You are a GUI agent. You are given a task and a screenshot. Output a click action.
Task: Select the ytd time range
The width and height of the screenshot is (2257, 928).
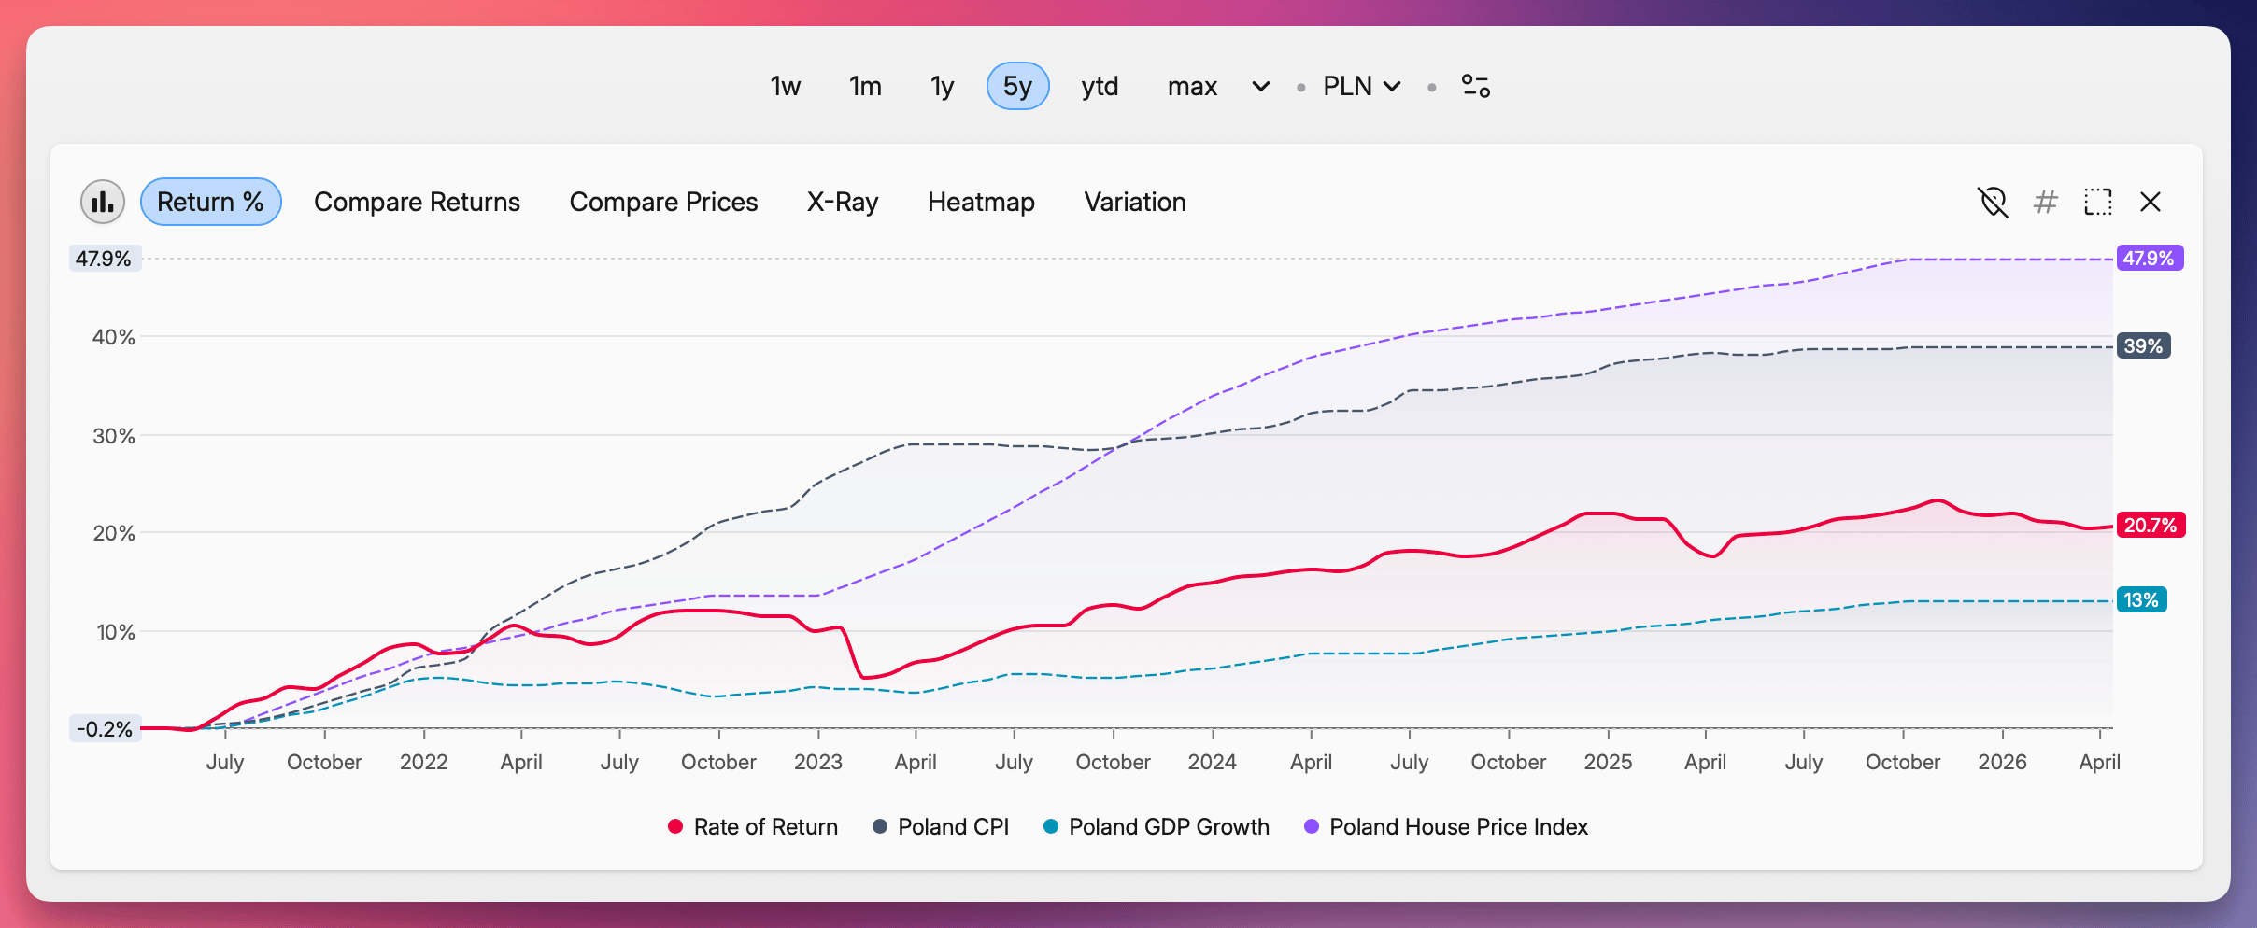pos(1100,86)
